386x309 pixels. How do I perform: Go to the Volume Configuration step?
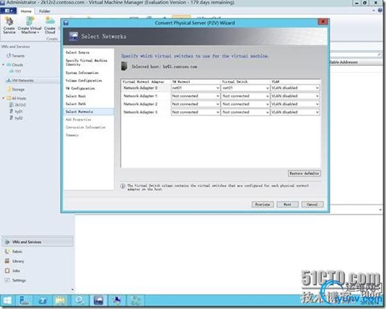tap(84, 80)
